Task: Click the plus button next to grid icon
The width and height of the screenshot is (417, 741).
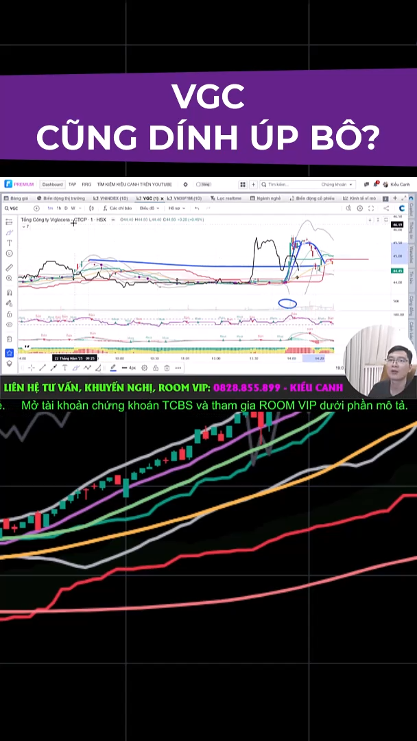Action: pos(253,185)
